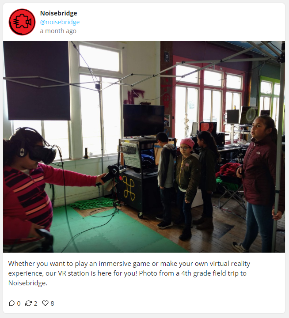The width and height of the screenshot is (289, 318).
Task: Click the tweet caption about the VR station
Action: pyautogui.click(x=129, y=273)
